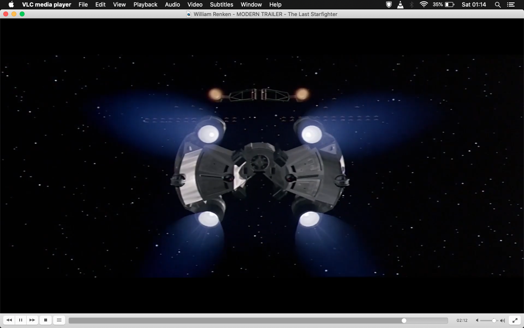Open the File menu
524x328 pixels.
(x=83, y=5)
